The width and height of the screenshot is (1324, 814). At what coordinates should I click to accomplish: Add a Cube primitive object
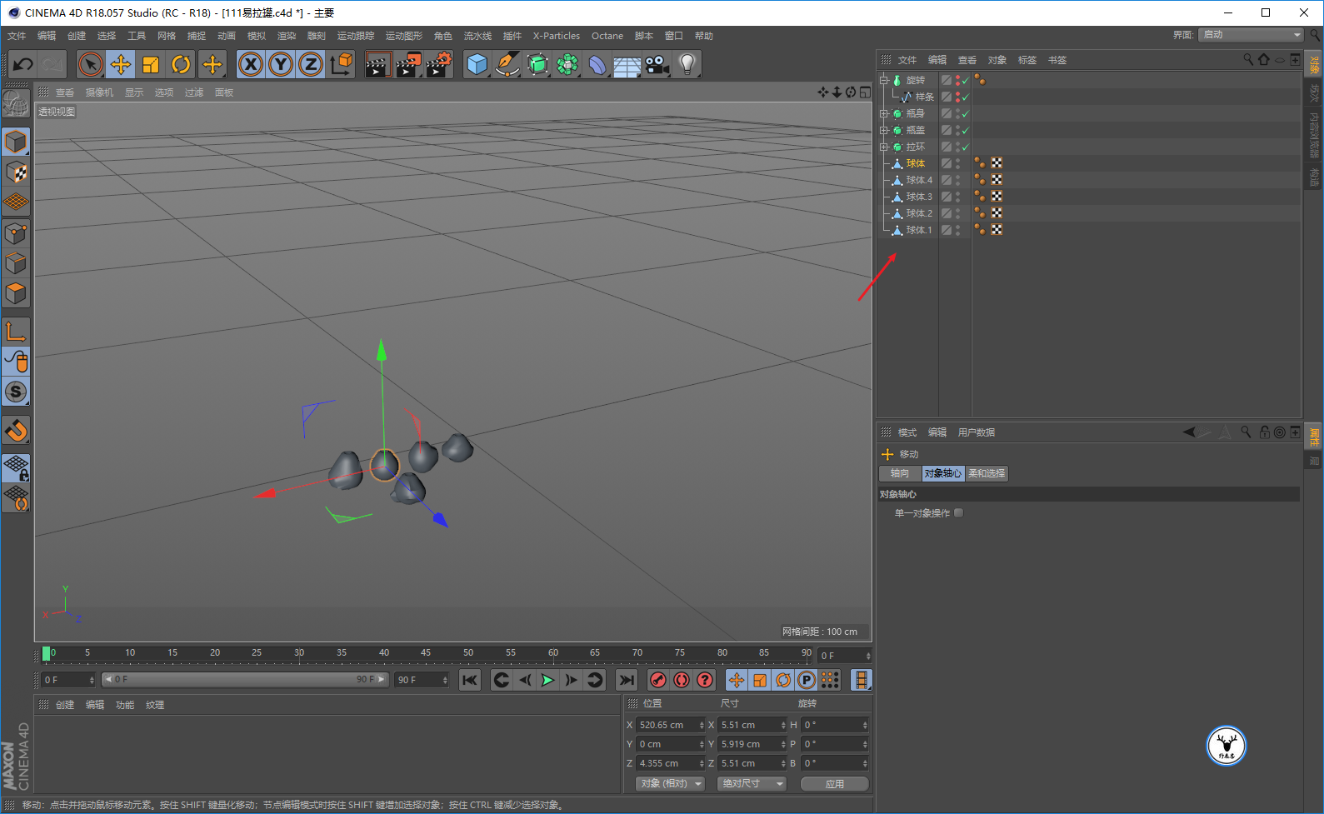tap(477, 64)
